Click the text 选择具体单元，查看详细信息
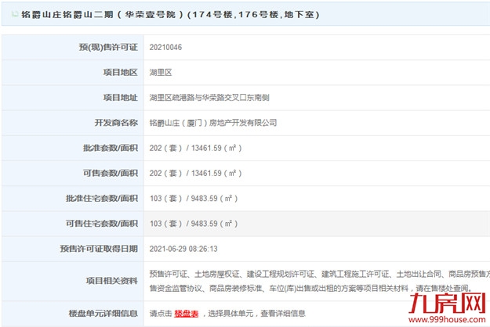This screenshot has height=327, width=490. coord(256,314)
